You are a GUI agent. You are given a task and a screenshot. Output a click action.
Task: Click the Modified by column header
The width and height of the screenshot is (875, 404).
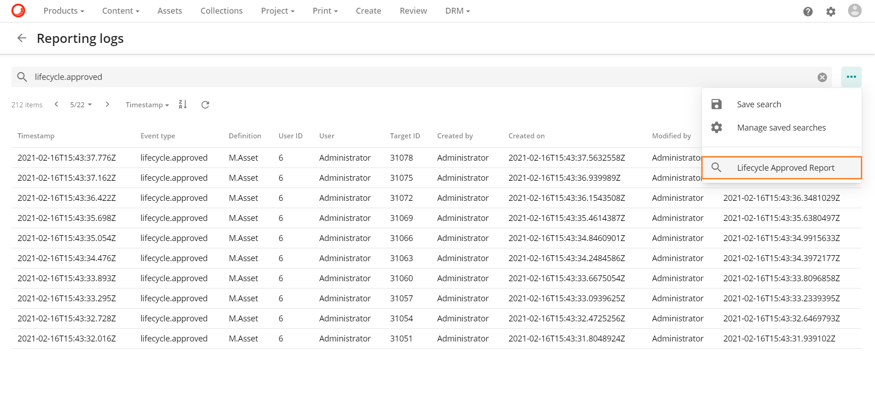(671, 136)
